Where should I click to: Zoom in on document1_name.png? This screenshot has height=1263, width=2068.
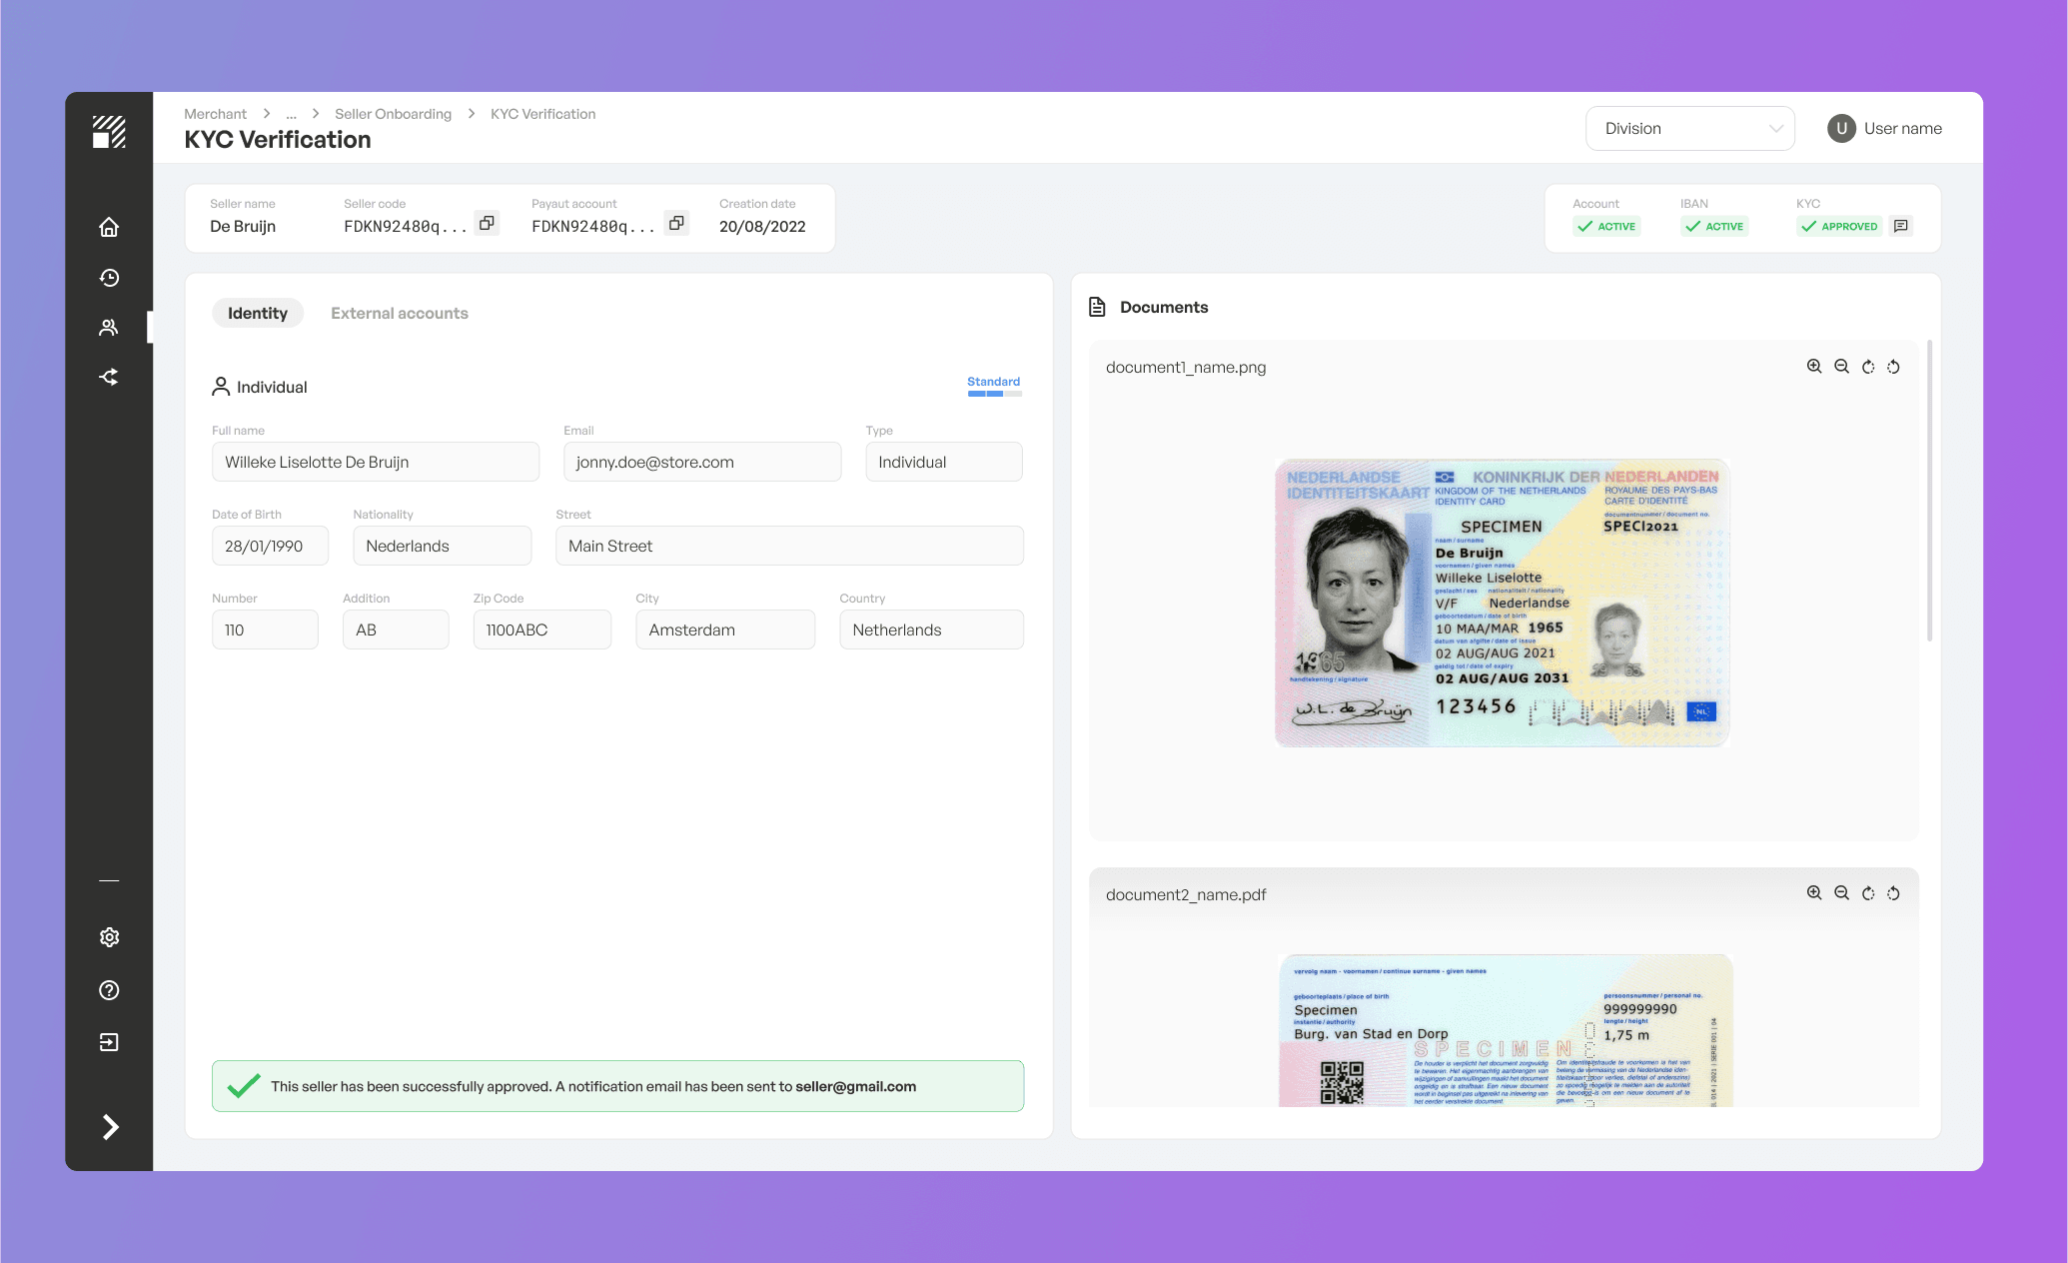(1814, 367)
